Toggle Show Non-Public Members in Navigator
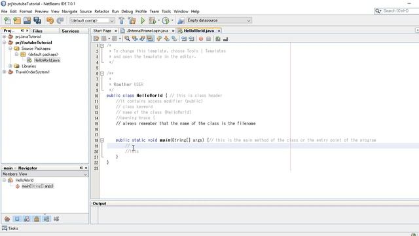Screen dimensions: 419x236 pos(37,219)
